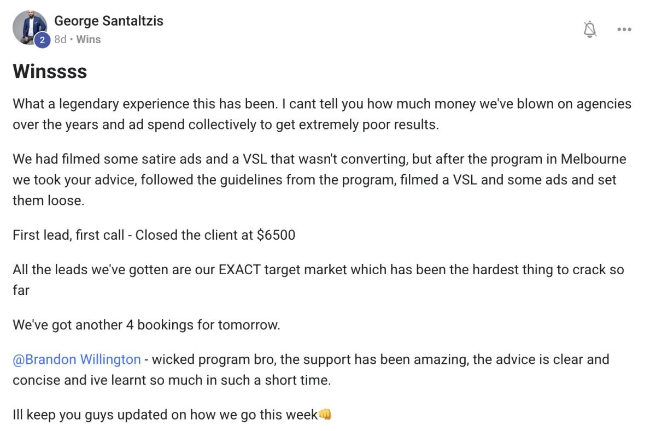Open the @Brandon Willington mention
Screen dimensions: 656x431
click(77, 359)
